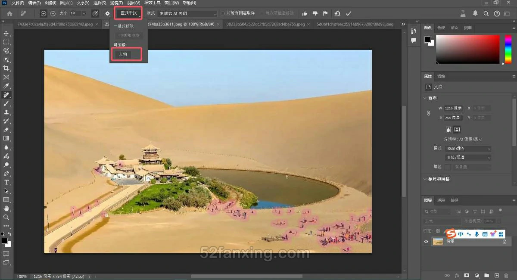The image size is (517, 280).
Task: Switch to the 色板 tab
Action: (441, 28)
